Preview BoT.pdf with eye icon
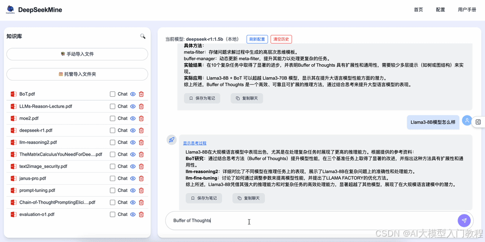Screen dimensions: 485x242 133,94
